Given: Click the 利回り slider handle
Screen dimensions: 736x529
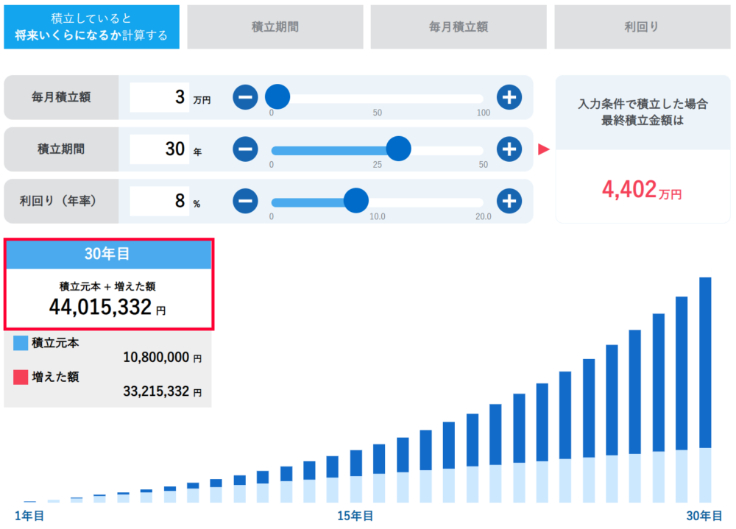Looking at the screenshot, I should click(356, 200).
